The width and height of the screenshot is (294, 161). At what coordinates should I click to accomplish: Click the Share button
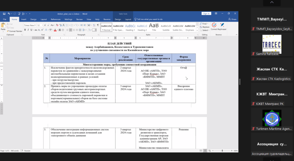(232, 19)
